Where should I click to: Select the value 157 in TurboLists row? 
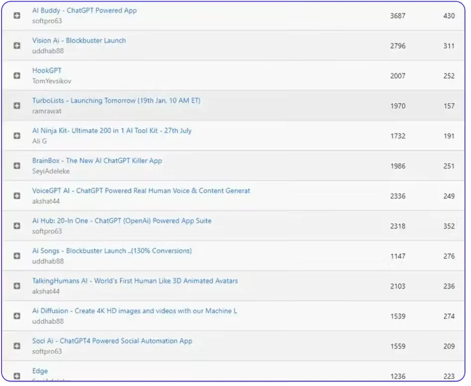click(x=449, y=106)
